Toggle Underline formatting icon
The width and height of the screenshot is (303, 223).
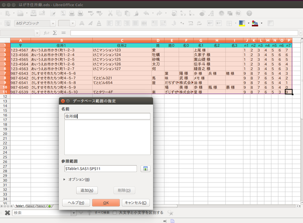tap(99, 23)
